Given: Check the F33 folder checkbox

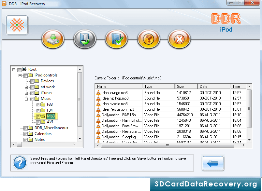Looking at the screenshot, I should [x=38, y=105].
